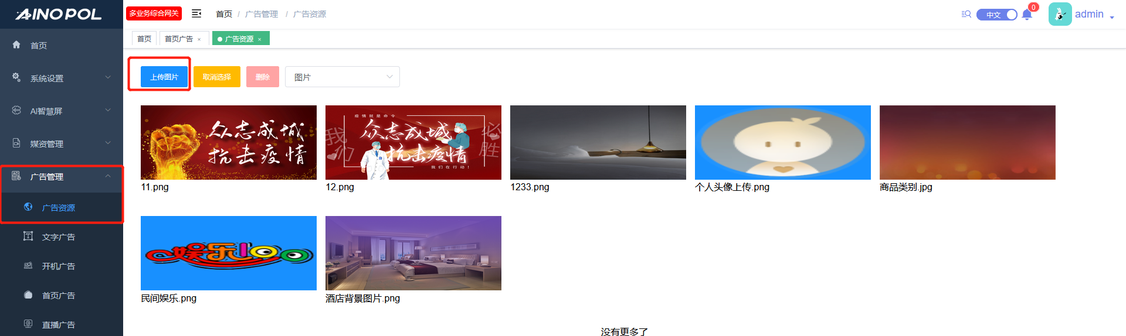
Task: Click the 上传图片 upload button
Action: coord(164,77)
